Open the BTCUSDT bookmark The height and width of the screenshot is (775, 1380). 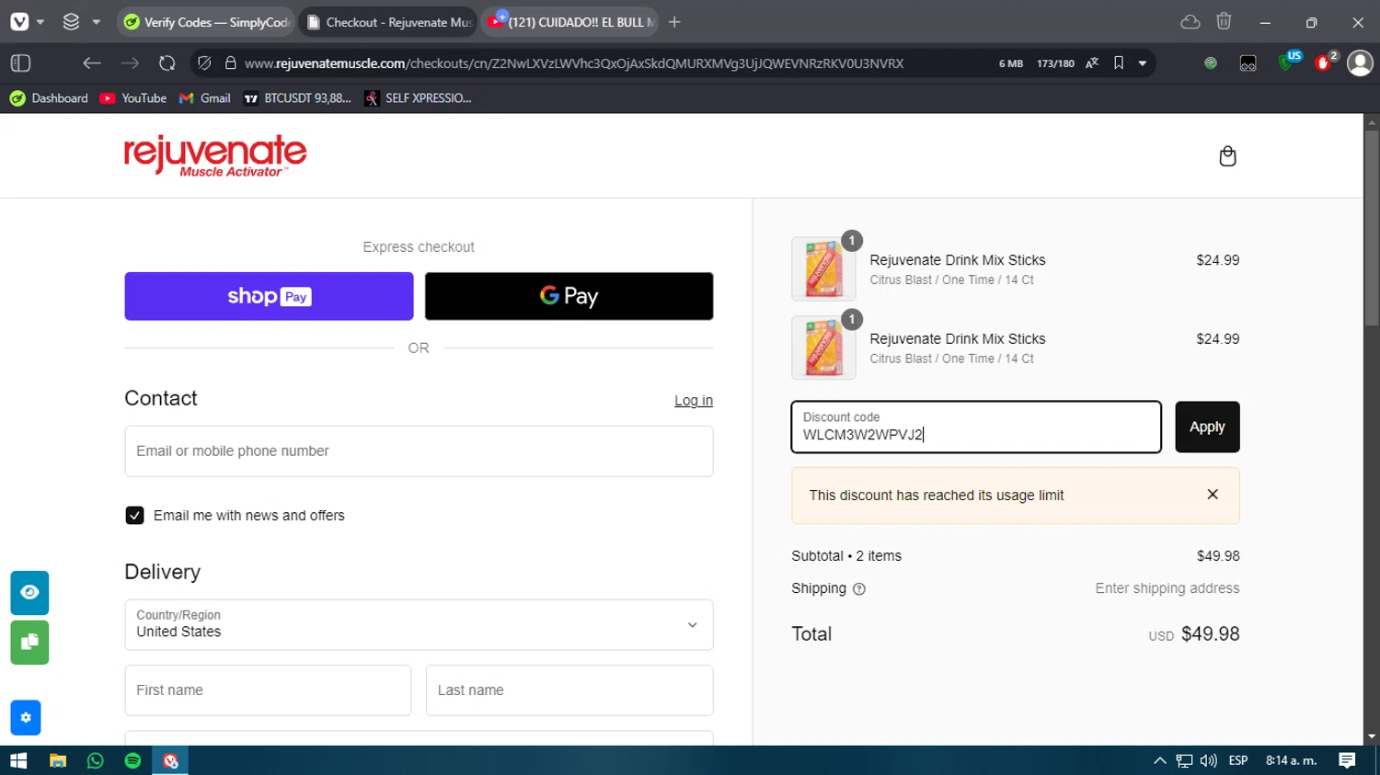click(297, 98)
